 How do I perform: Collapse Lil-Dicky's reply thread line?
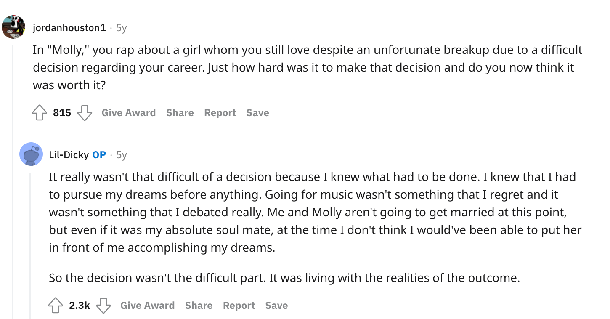(x=30, y=244)
